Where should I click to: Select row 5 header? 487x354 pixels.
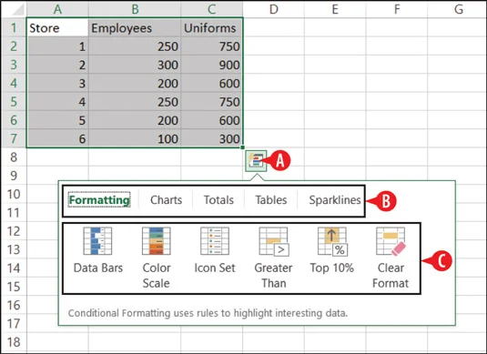14,102
